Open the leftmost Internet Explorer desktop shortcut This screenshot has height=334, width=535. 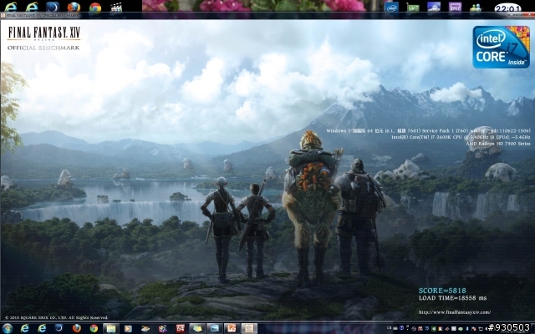click(11, 6)
